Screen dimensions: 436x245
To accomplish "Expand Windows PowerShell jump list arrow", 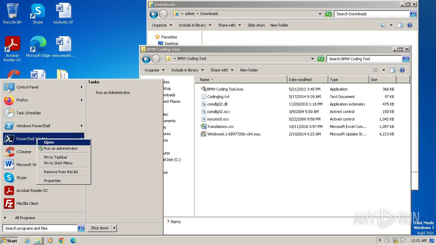I will [82, 126].
